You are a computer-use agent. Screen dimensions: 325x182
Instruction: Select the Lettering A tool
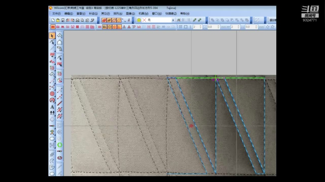point(52,107)
